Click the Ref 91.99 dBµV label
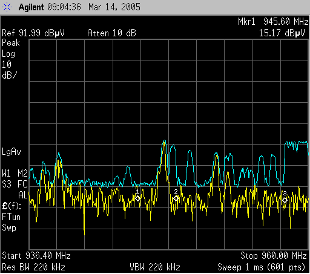The image size is (310, 274). coord(33,33)
